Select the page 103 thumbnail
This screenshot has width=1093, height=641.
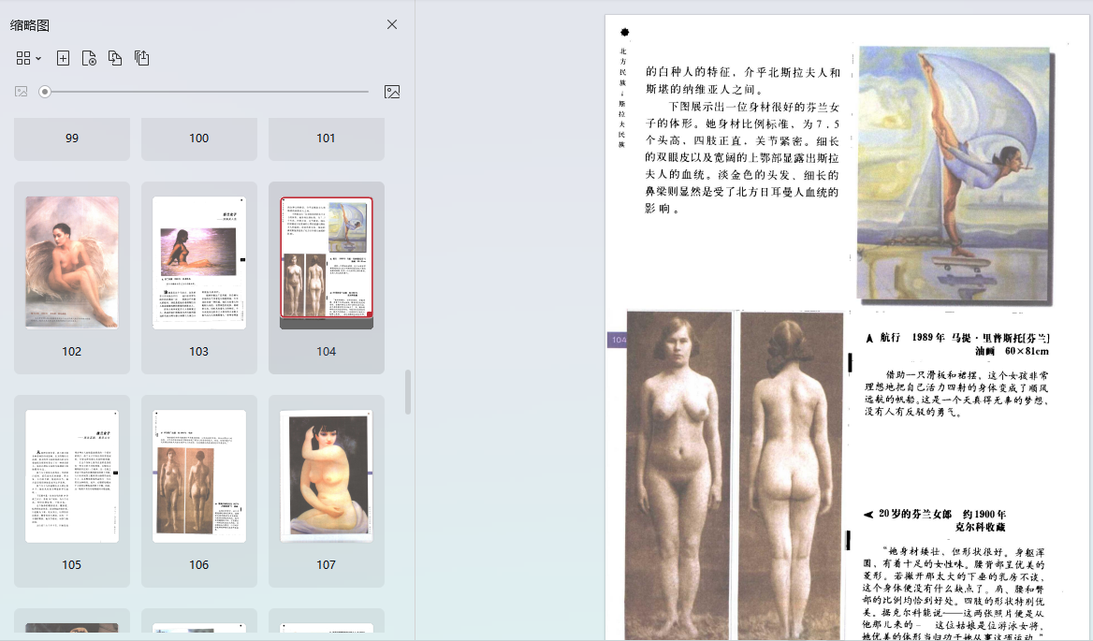199,262
